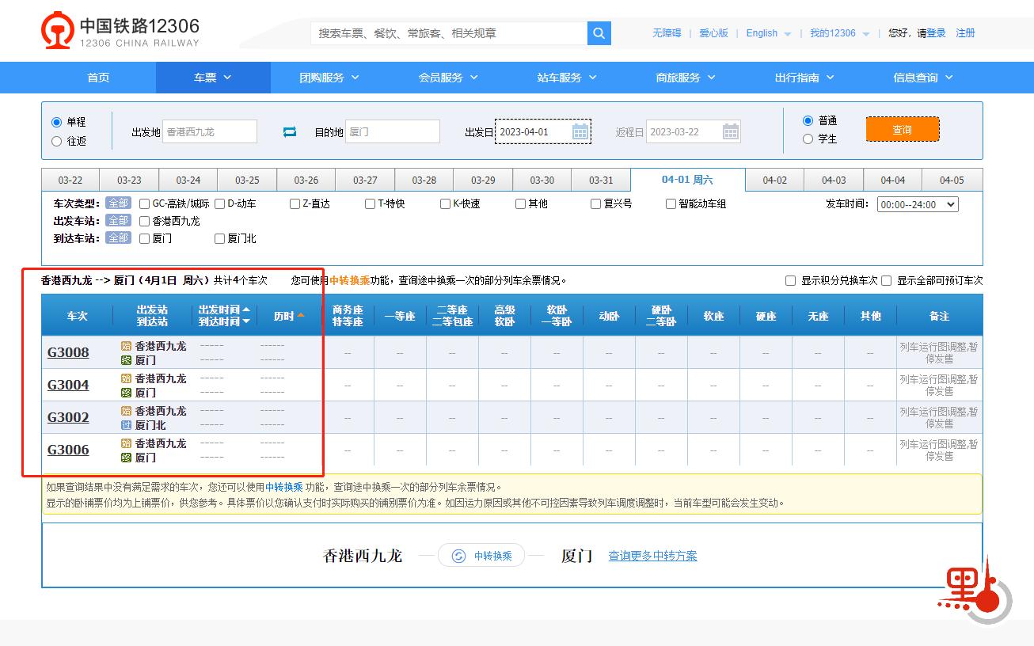
Task: Click the 目的地 destination input field
Action: pyautogui.click(x=393, y=131)
